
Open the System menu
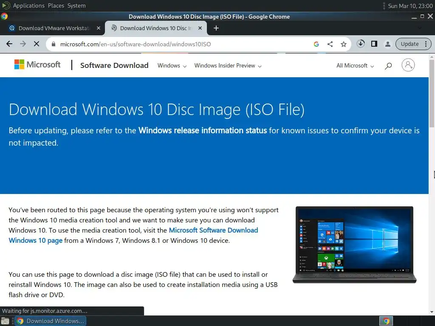pyautogui.click(x=76, y=6)
